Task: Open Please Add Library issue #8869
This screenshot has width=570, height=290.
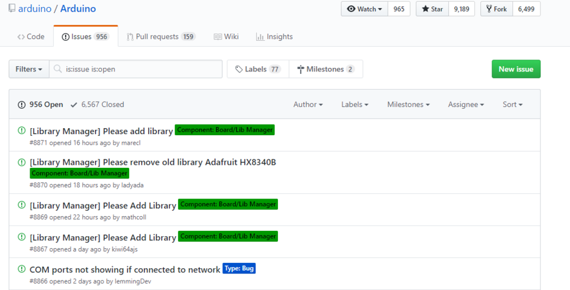Action: pos(103,206)
